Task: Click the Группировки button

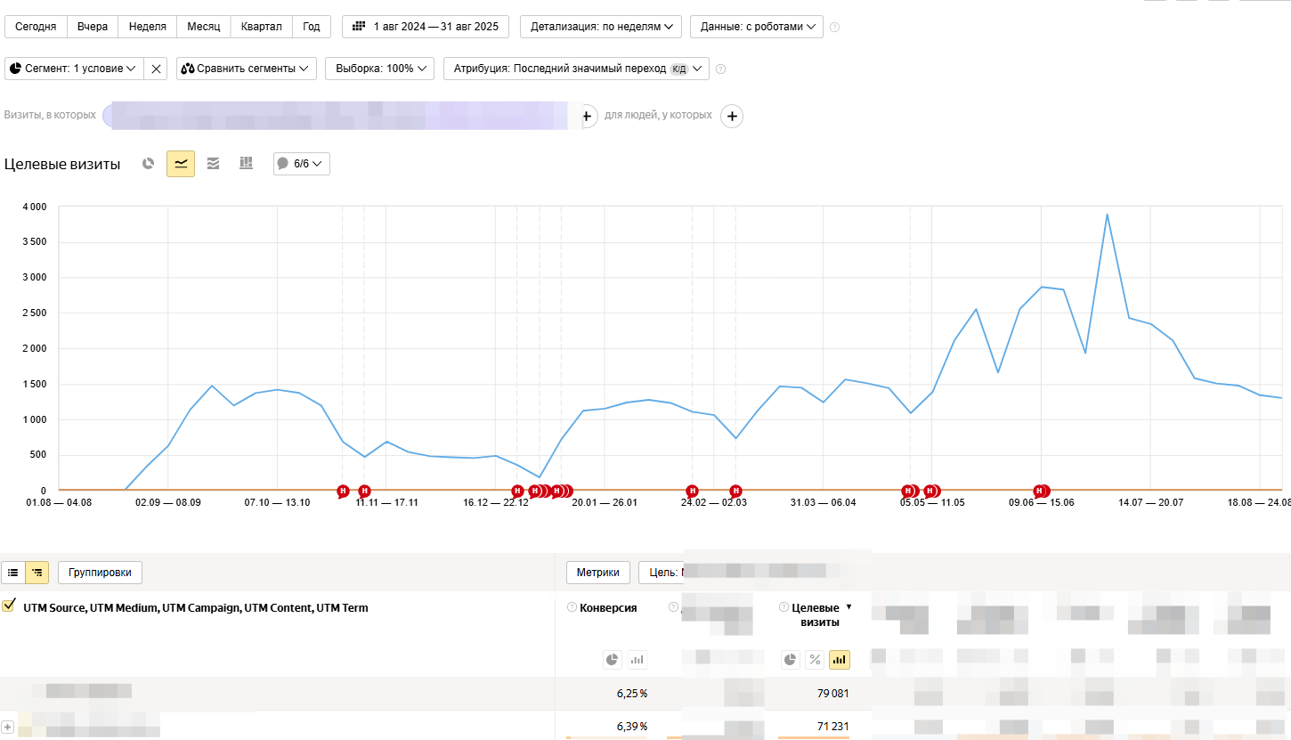Action: tap(100, 573)
